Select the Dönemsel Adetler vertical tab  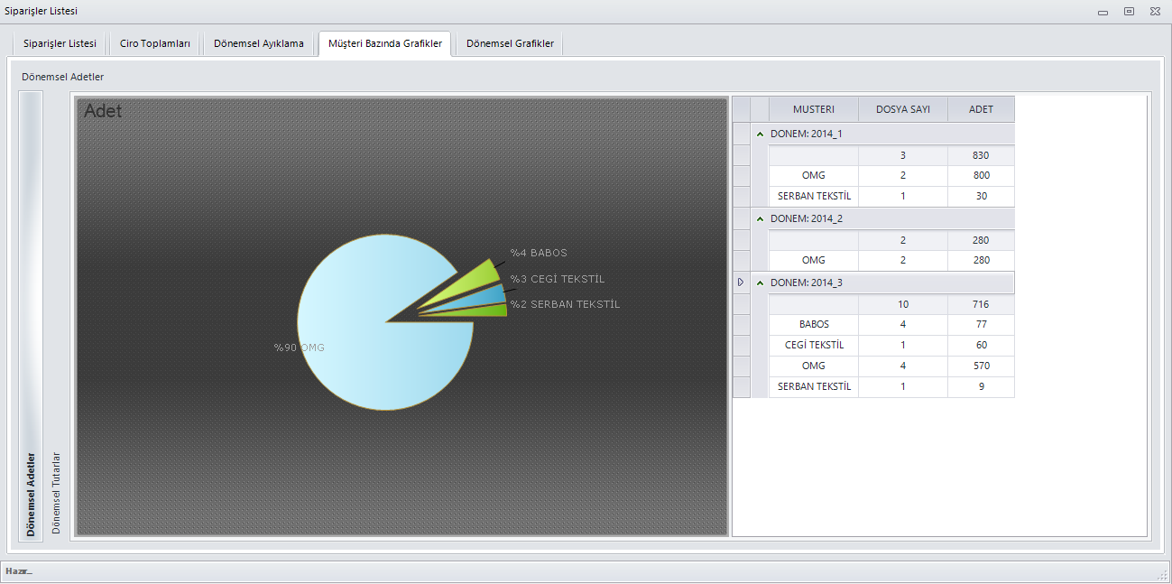pyautogui.click(x=31, y=494)
